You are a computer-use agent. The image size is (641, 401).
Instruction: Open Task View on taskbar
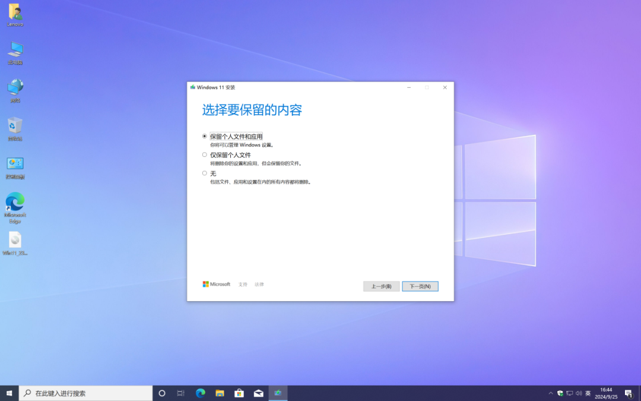point(180,393)
